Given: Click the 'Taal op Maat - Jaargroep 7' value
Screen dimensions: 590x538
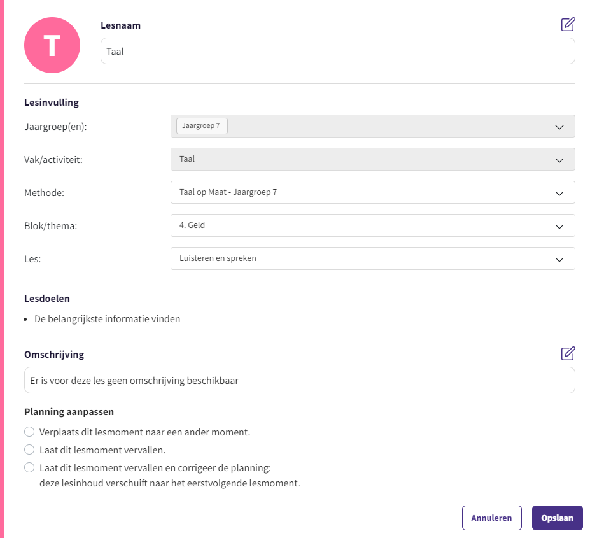Looking at the screenshot, I should [228, 192].
